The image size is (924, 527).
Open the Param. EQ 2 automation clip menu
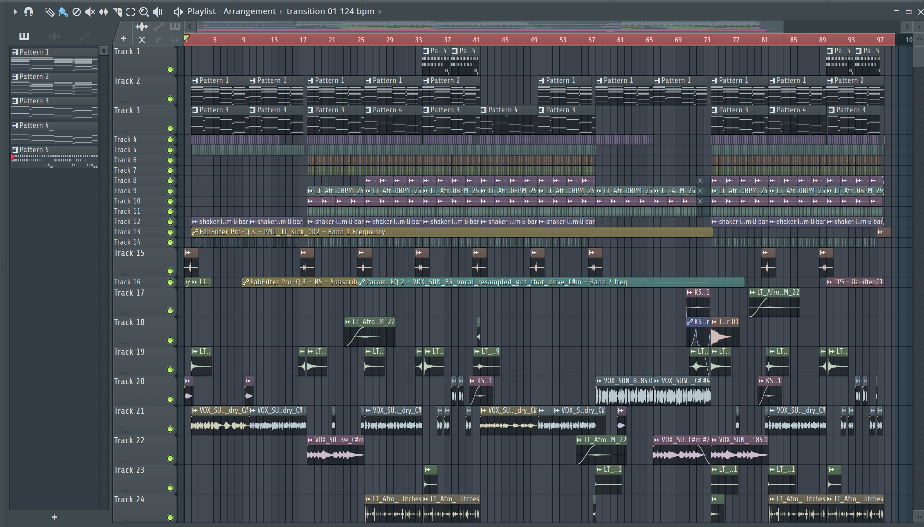coord(361,282)
